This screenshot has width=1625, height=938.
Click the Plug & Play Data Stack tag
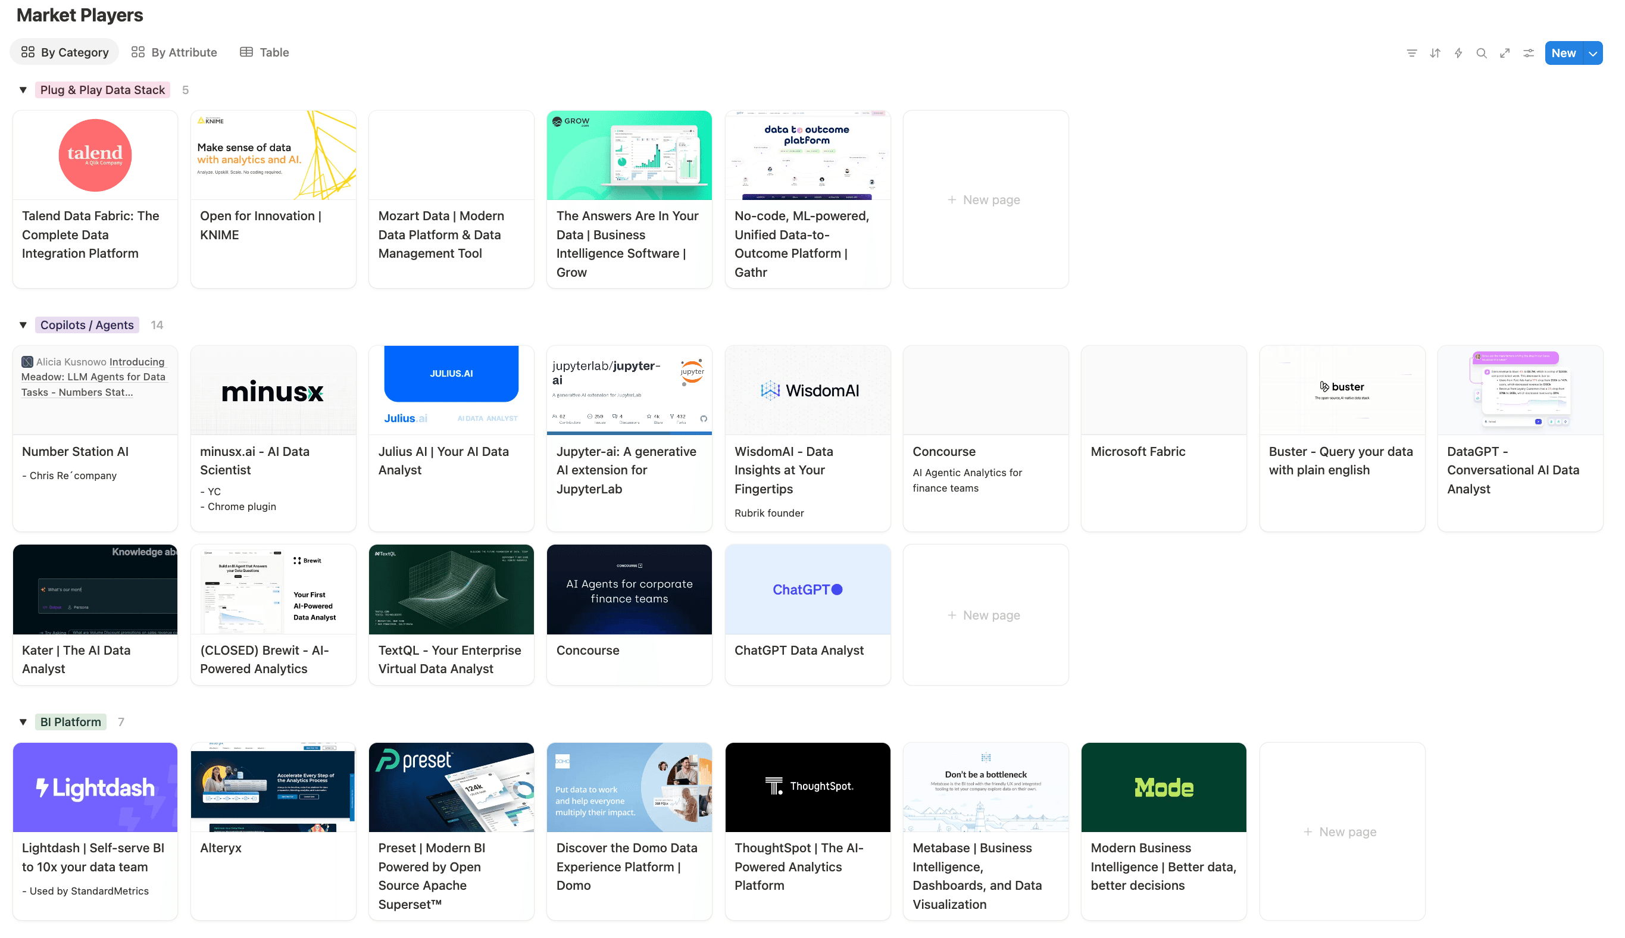(x=102, y=90)
